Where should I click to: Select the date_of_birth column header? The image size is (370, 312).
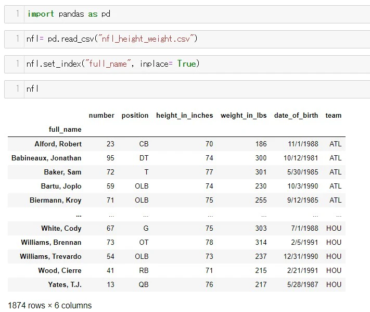click(x=296, y=115)
